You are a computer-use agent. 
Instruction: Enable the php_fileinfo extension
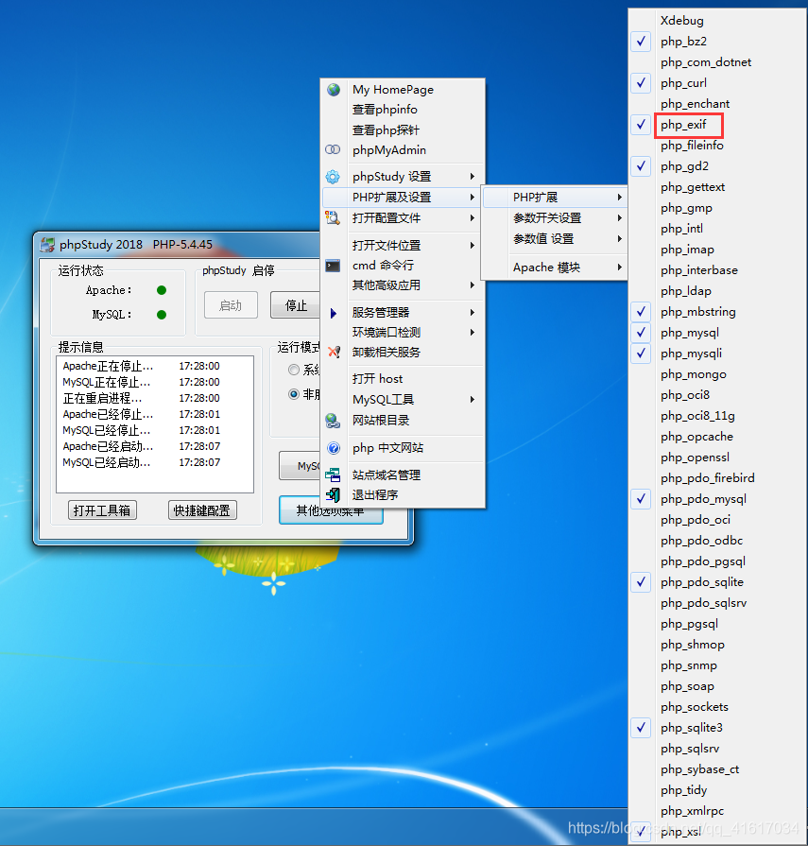coord(717,146)
